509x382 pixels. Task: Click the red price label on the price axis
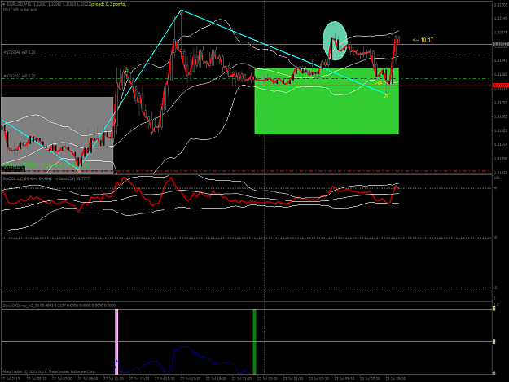click(x=500, y=86)
